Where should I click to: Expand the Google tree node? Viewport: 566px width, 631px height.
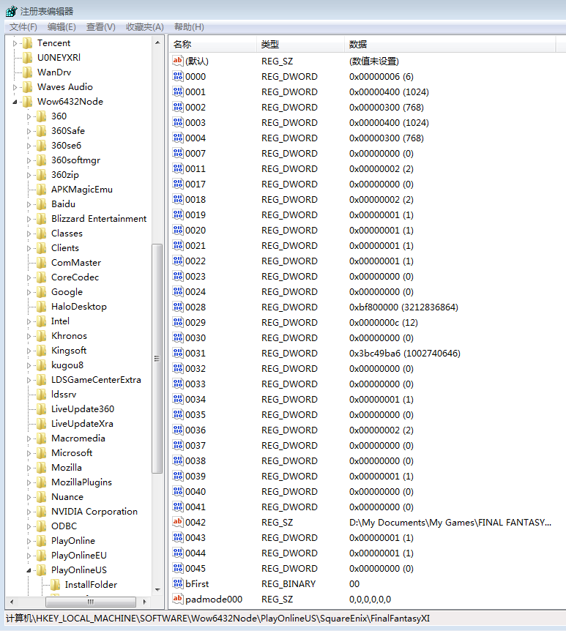pyautogui.click(x=29, y=292)
